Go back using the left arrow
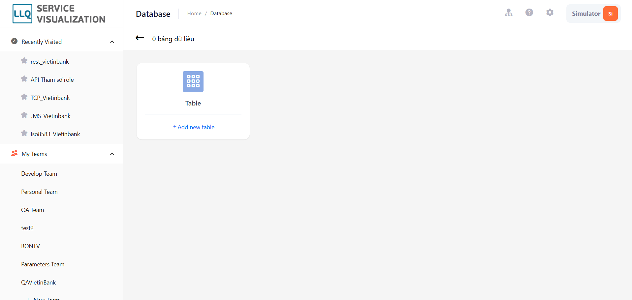 tap(140, 38)
